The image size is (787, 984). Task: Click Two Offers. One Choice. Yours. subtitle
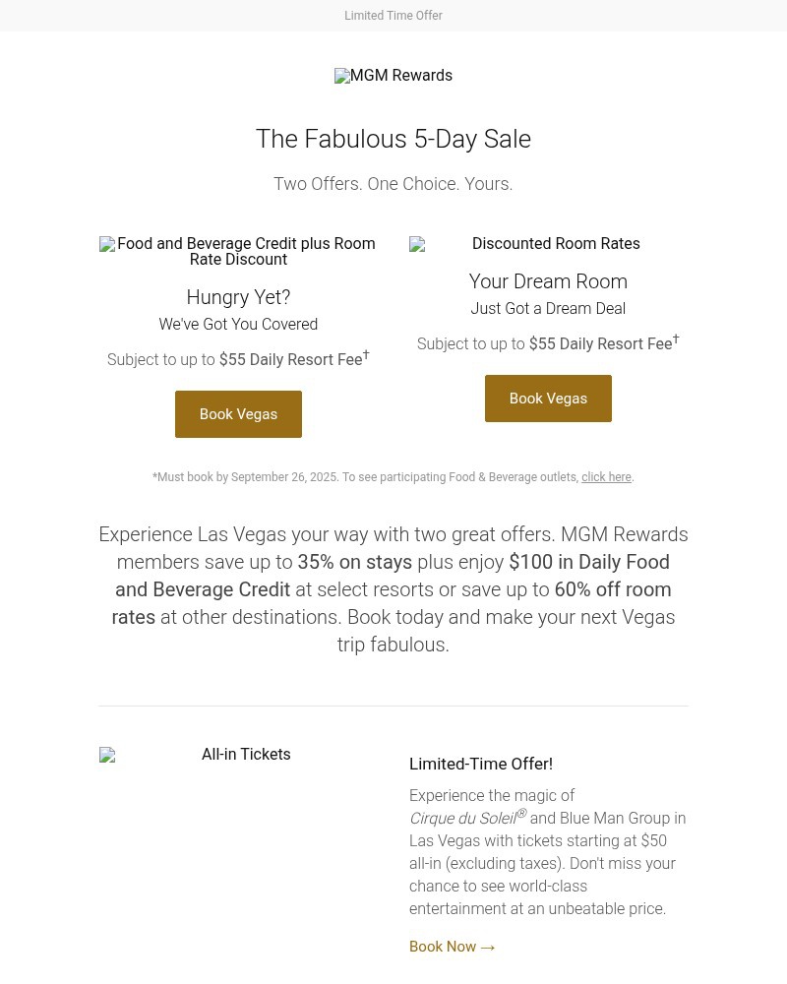pyautogui.click(x=393, y=184)
